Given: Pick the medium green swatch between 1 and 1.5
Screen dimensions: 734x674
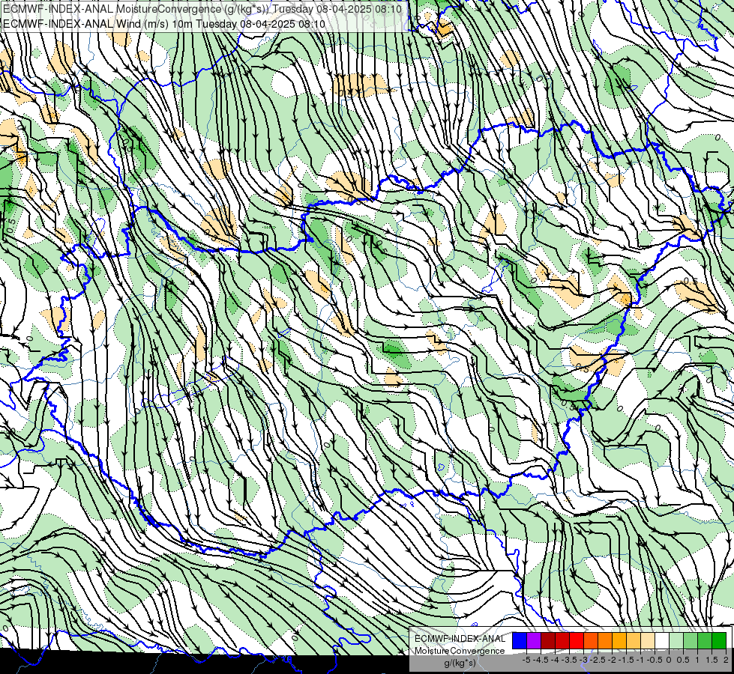Looking at the screenshot, I should click(705, 641).
